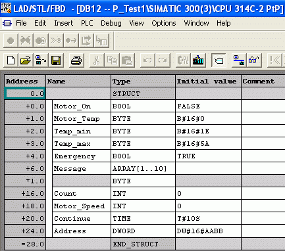
Task: Click the New document icon
Action: click(x=11, y=60)
